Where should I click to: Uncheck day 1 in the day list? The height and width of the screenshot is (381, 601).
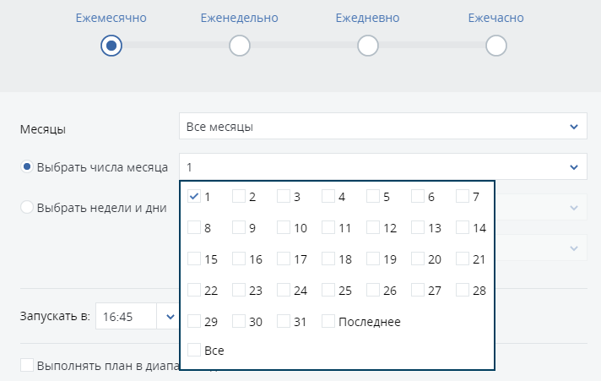[x=194, y=197]
